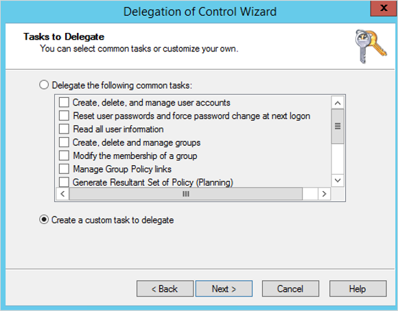This screenshot has width=398, height=311.
Task: Select 'Create a custom task to delegate' option
Action: 44,219
